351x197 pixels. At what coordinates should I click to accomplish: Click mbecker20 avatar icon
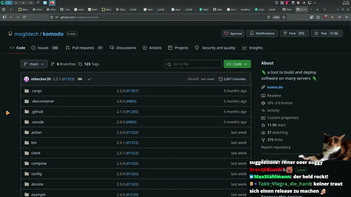tap(27, 79)
